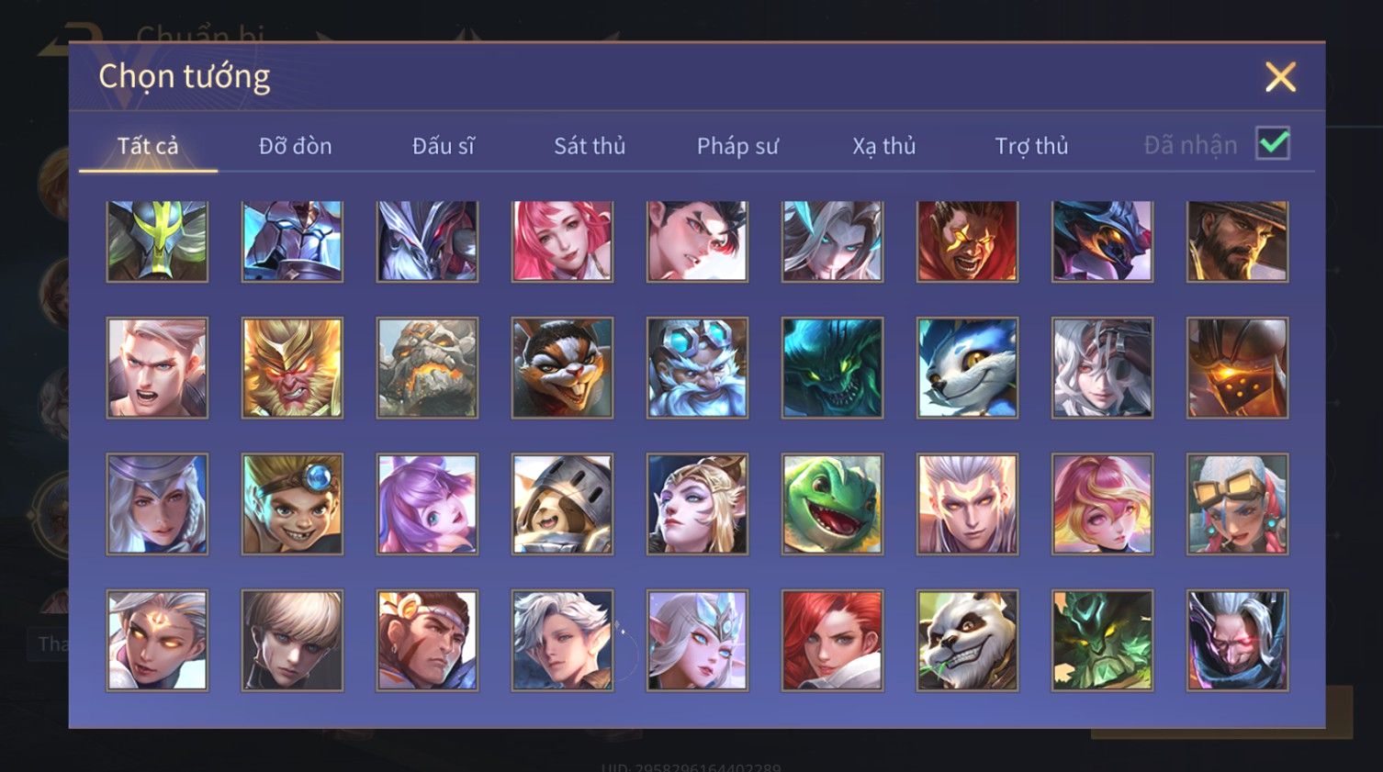This screenshot has height=772, width=1383.
Task: Show the Pháp sư hero category
Action: pyautogui.click(x=737, y=146)
